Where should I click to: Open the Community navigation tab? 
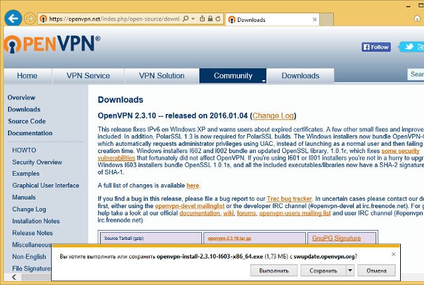point(233,76)
